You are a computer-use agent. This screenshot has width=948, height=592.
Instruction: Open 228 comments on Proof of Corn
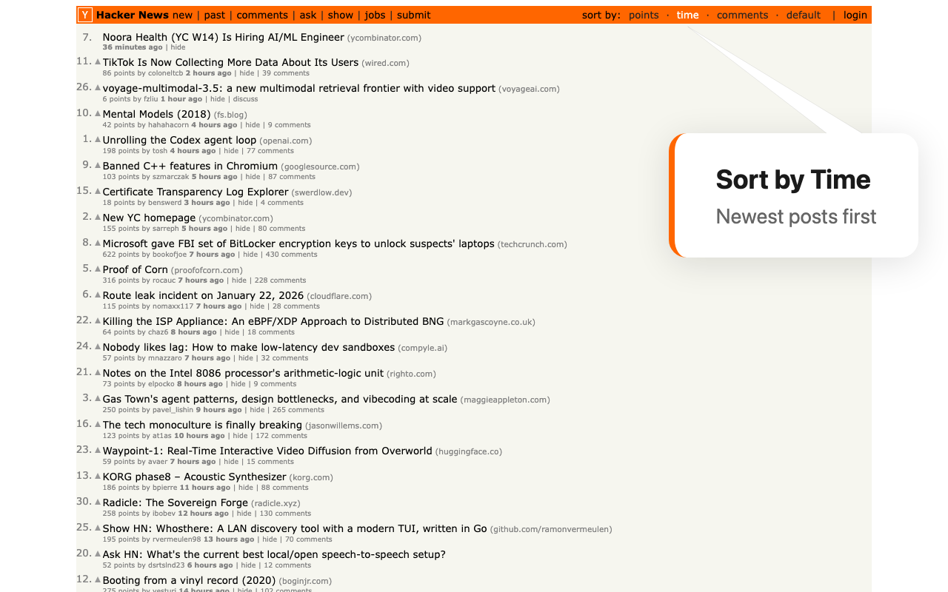pos(280,280)
